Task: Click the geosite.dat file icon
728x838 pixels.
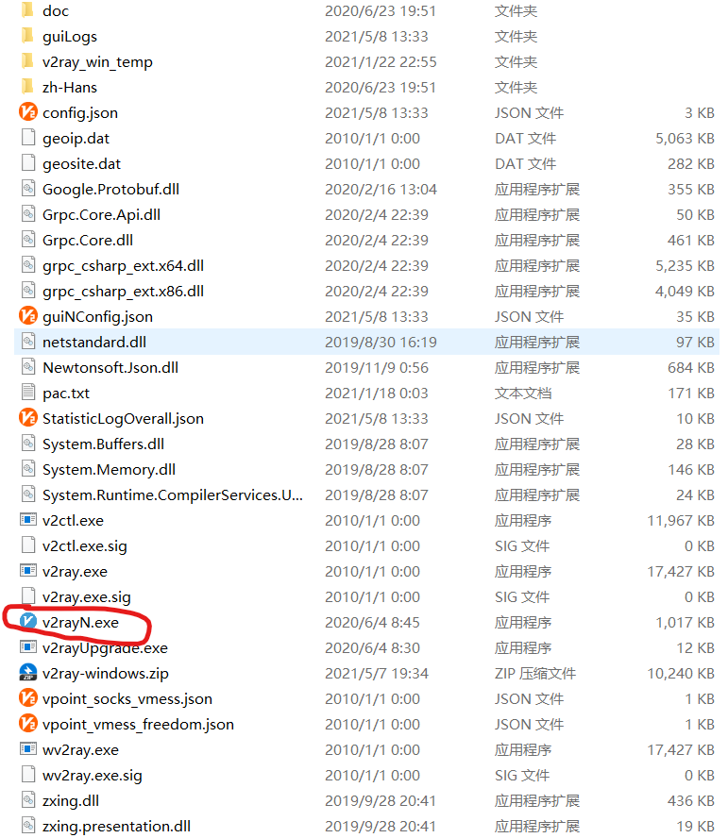Action: [27, 163]
